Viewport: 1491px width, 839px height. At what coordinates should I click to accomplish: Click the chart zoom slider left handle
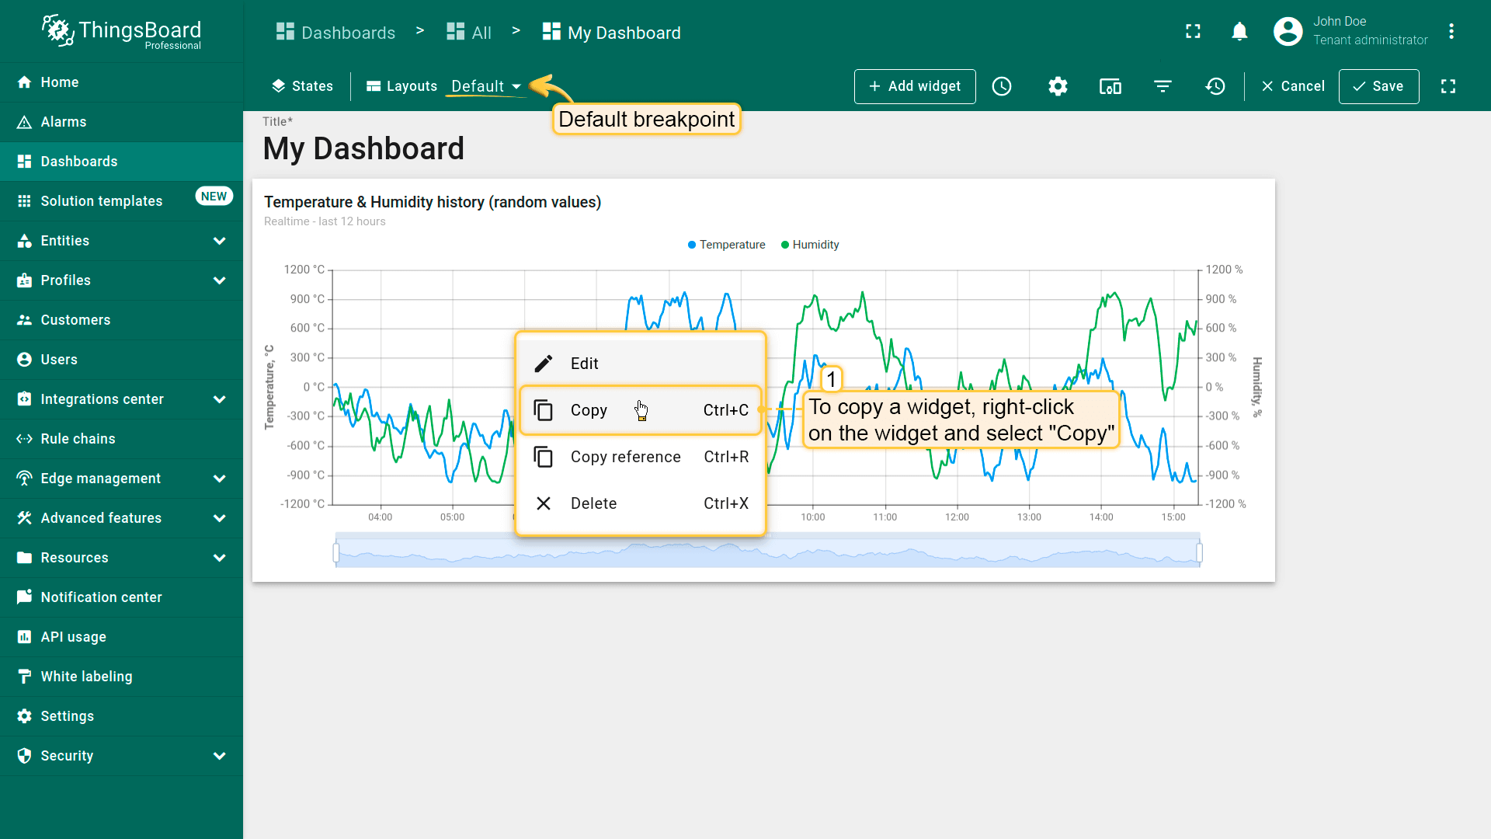[336, 552]
